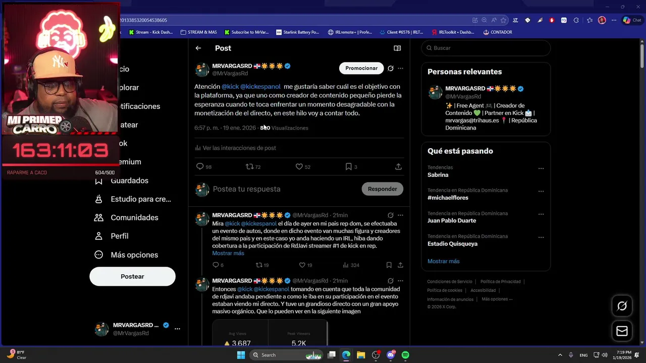Screen dimensions: 646x363
Task: Open Comunidades in the sidebar
Action: pos(126,217)
